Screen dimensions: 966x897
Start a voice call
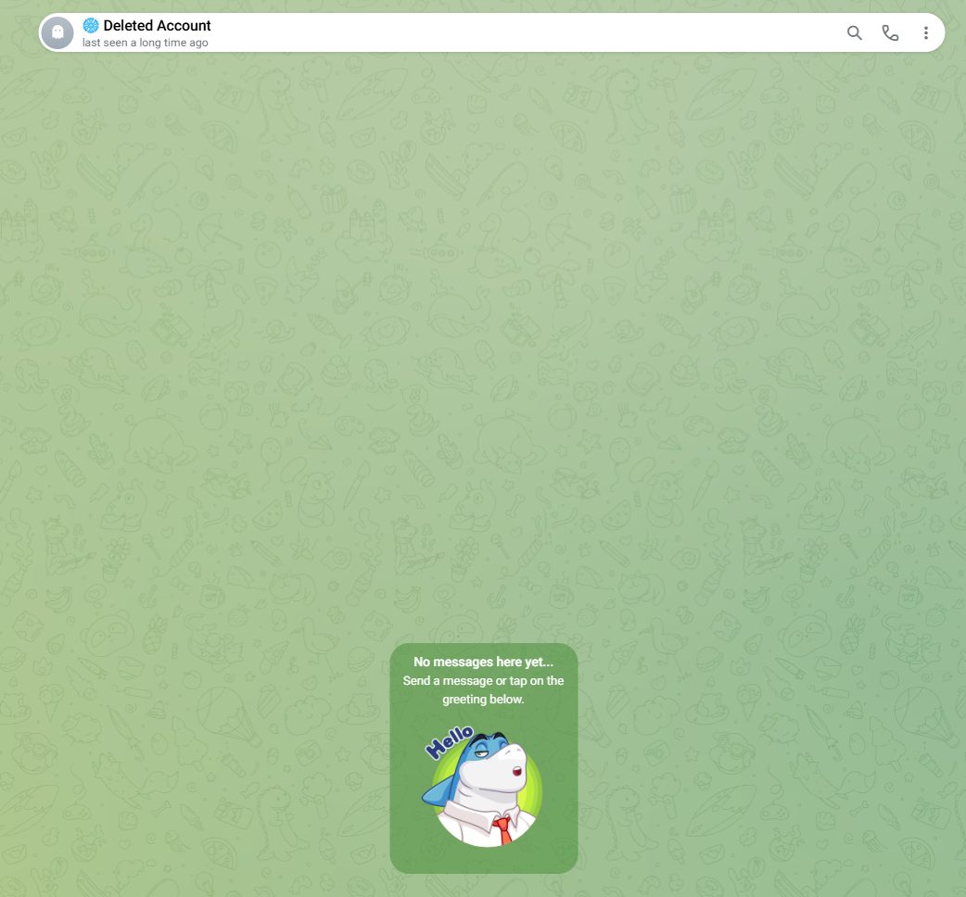[x=890, y=32]
